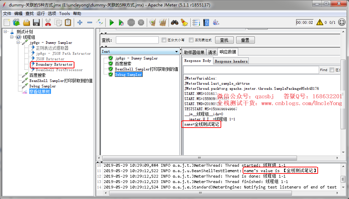Toggle the 区分大小写 checkbox
Screen dimensions: 349x199
(164, 40)
